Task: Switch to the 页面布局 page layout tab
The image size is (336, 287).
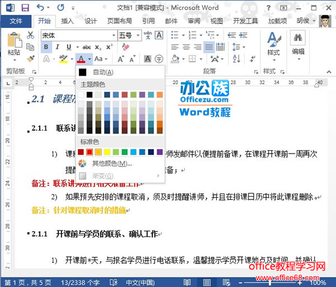Action: coord(119,21)
